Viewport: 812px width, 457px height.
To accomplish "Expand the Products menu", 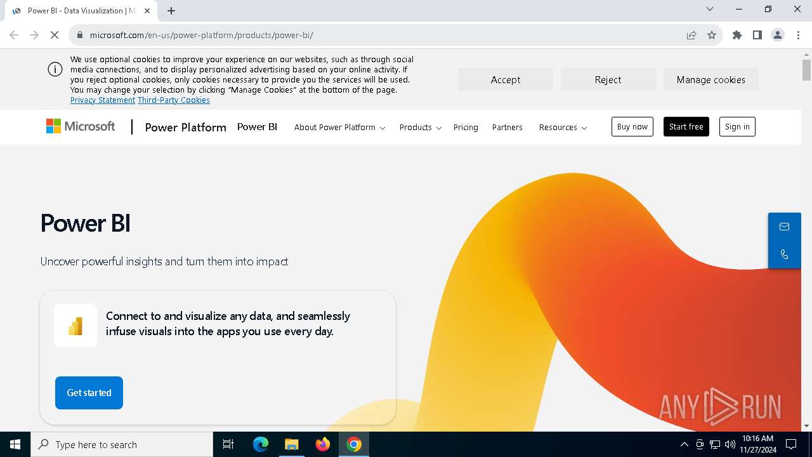I will 420,127.
